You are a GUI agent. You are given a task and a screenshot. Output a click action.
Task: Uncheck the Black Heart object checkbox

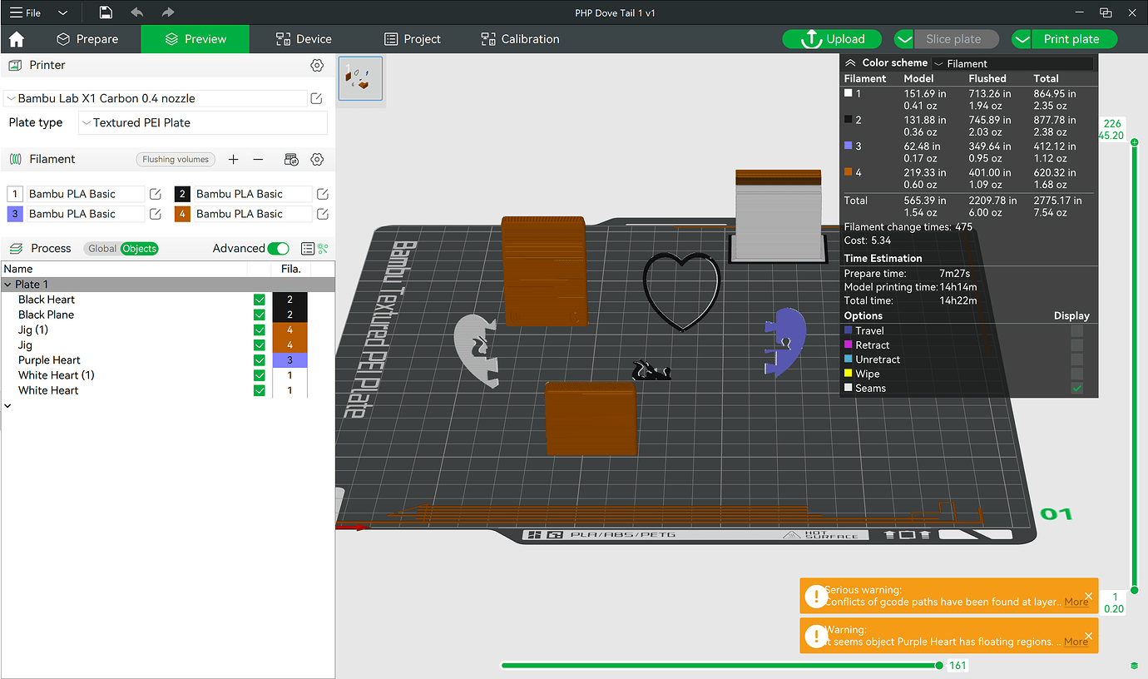(260, 300)
